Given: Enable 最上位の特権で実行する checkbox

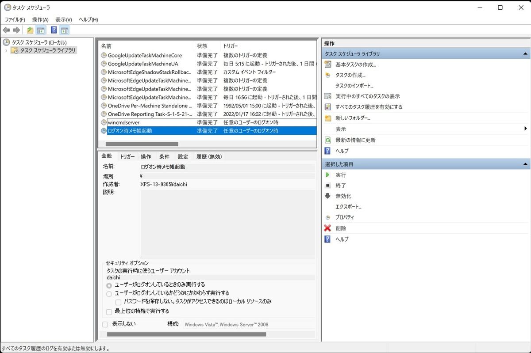Looking at the screenshot, I should [x=109, y=312].
